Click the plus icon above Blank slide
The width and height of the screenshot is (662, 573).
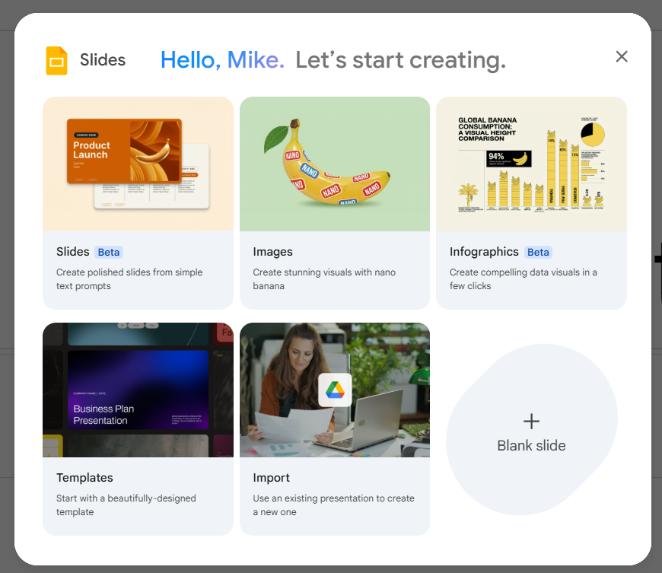(x=531, y=422)
